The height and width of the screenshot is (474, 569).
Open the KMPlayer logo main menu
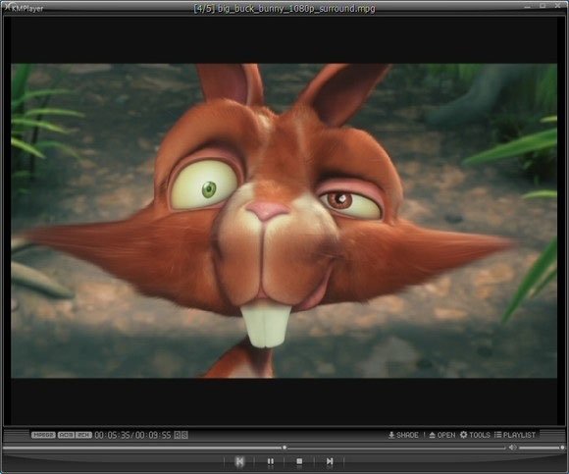pyautogui.click(x=24, y=8)
